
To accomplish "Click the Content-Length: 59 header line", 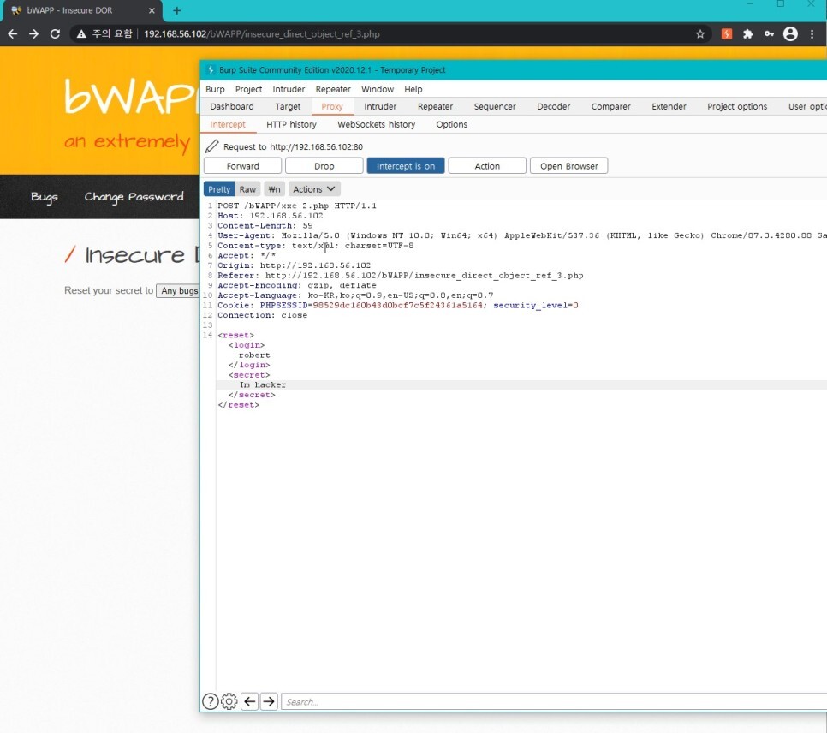I will click(265, 226).
